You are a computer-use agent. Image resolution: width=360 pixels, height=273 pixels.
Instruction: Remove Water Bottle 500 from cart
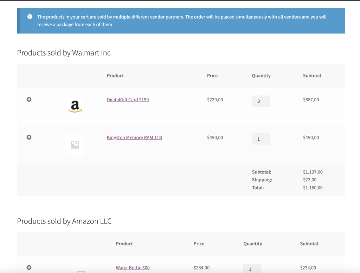pyautogui.click(x=29, y=267)
